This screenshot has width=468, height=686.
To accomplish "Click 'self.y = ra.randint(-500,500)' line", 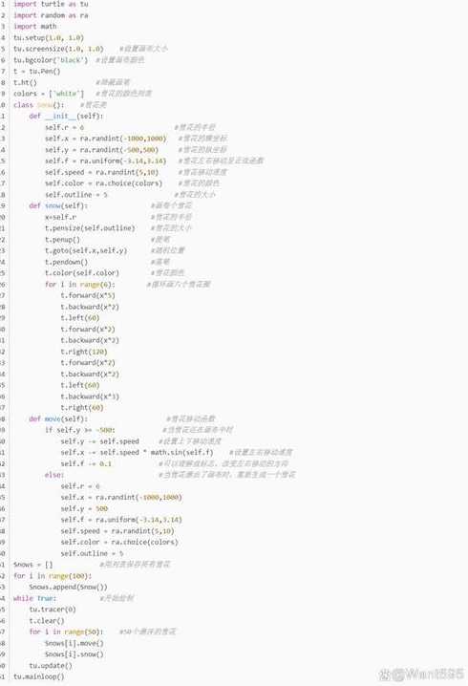I will point(101,150).
